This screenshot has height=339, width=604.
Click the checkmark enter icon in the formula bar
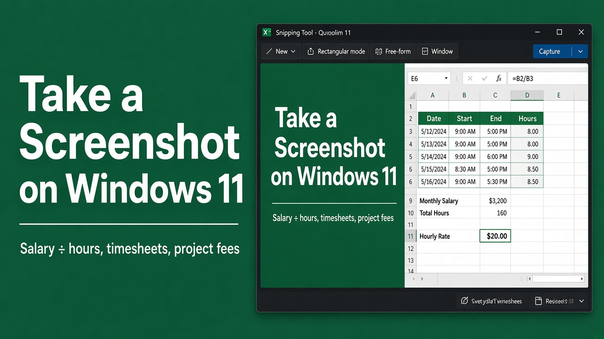[x=484, y=79]
